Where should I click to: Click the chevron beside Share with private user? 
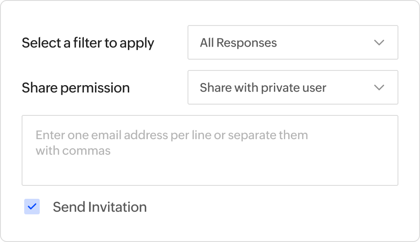(x=379, y=87)
